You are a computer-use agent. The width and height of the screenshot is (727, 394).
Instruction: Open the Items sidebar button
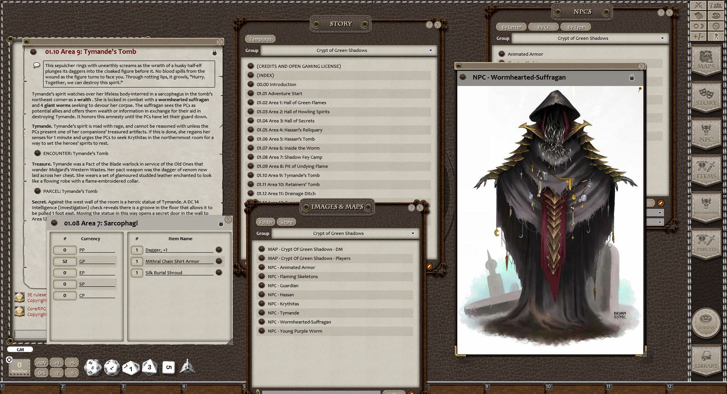coord(706,171)
